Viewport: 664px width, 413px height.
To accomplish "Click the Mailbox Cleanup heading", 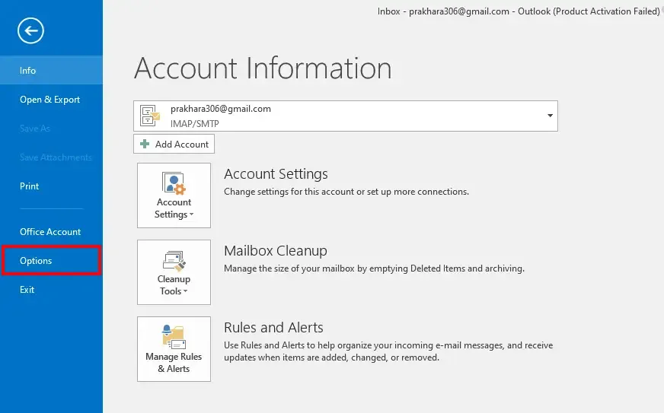I will (x=275, y=250).
